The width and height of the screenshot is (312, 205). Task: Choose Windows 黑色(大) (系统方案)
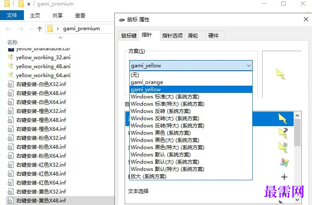click(191, 140)
